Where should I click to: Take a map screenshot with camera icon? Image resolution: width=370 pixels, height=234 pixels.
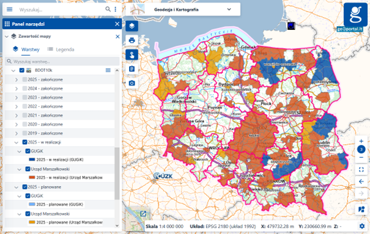(131, 83)
